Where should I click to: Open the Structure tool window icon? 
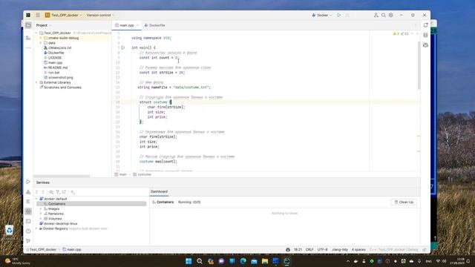[x=28, y=38]
